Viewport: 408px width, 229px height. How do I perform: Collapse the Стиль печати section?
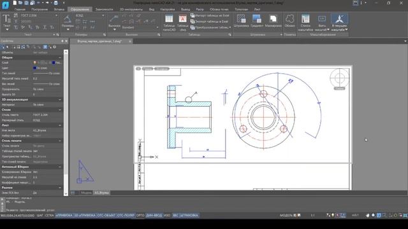coord(60,141)
